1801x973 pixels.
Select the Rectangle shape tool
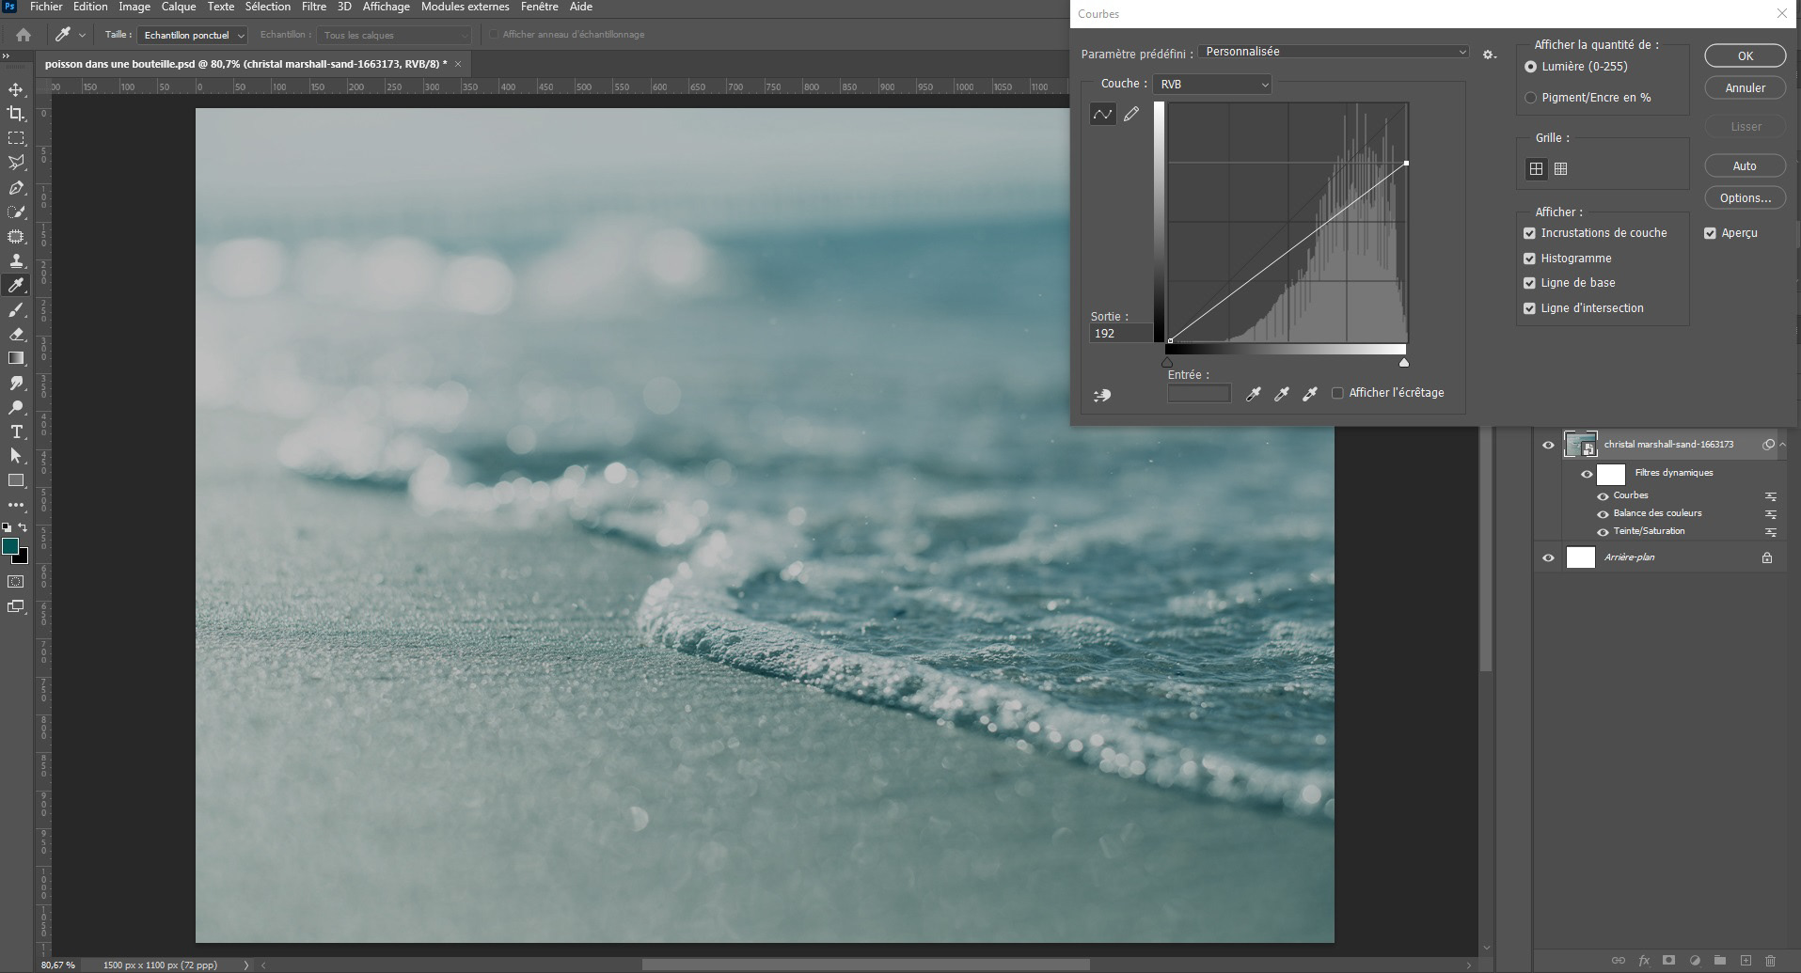[x=16, y=480]
